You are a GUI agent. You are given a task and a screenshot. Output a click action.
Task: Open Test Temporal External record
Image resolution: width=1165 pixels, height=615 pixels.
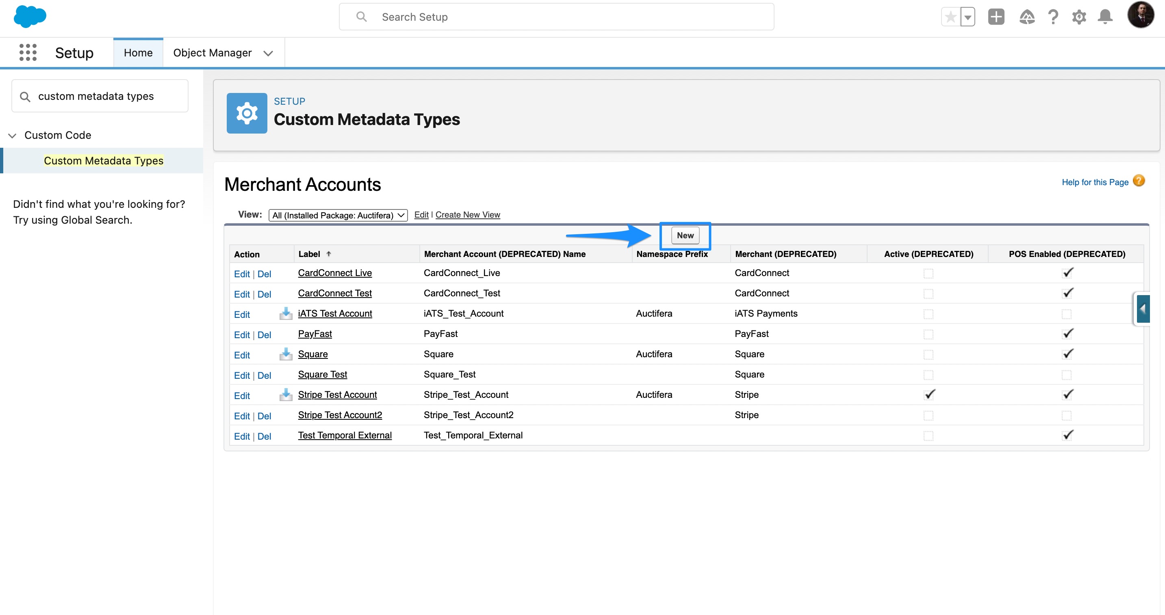coord(345,436)
